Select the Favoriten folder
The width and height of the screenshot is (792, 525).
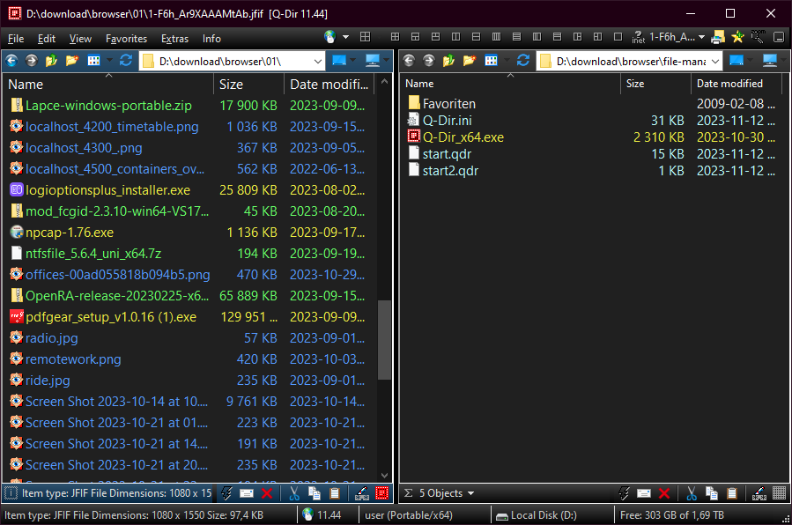pos(448,104)
